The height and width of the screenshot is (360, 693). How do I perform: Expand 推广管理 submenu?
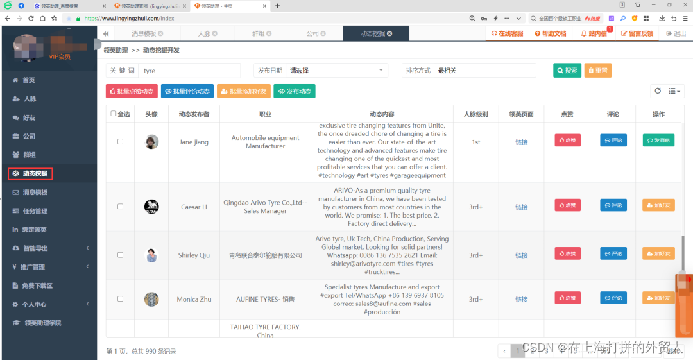pos(49,267)
